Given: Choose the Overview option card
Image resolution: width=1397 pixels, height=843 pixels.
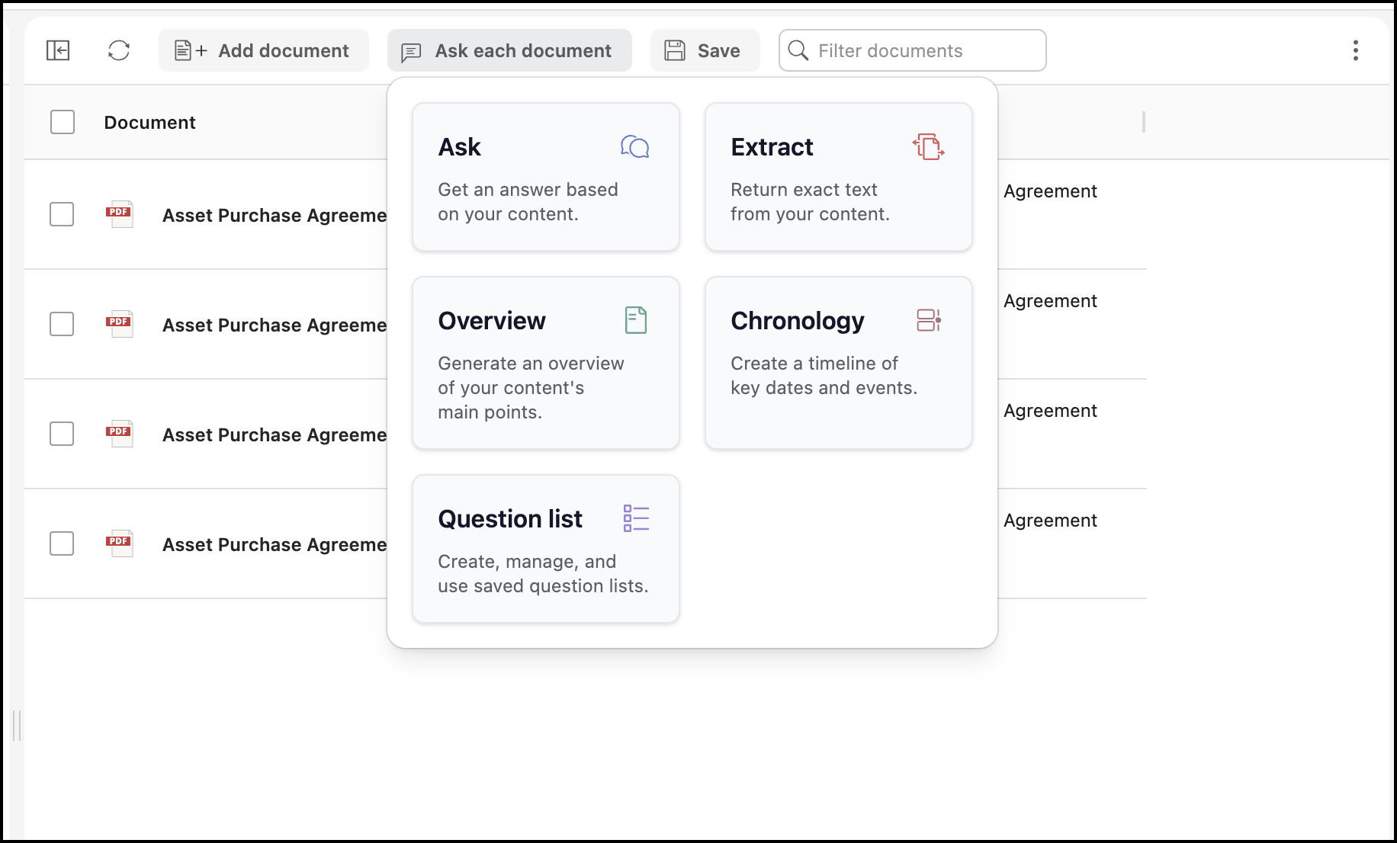Looking at the screenshot, I should tap(546, 363).
